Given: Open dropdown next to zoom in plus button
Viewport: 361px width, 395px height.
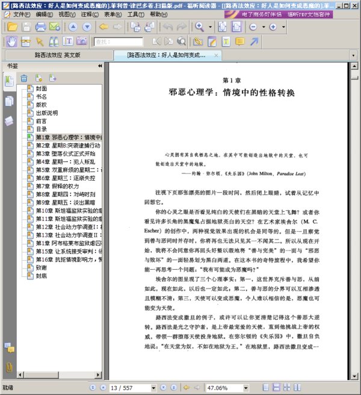Looking at the screenshot, I should (283, 26).
